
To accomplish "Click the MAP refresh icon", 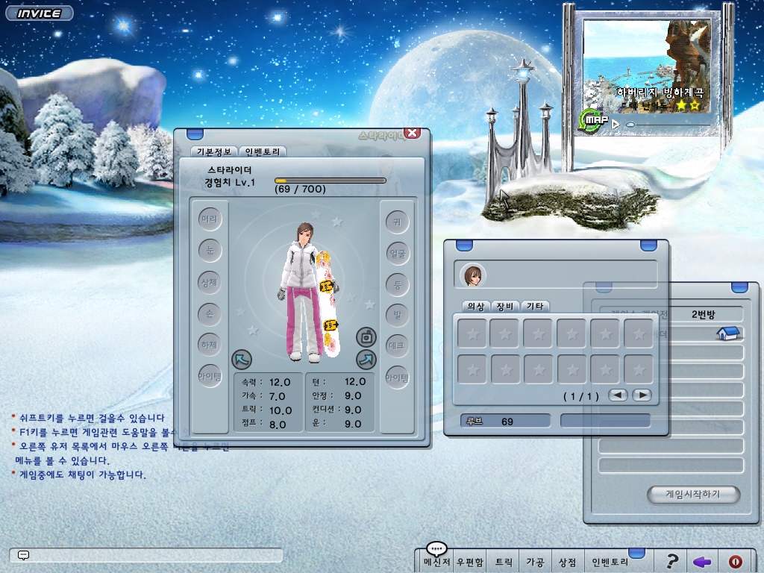I will pyautogui.click(x=593, y=120).
